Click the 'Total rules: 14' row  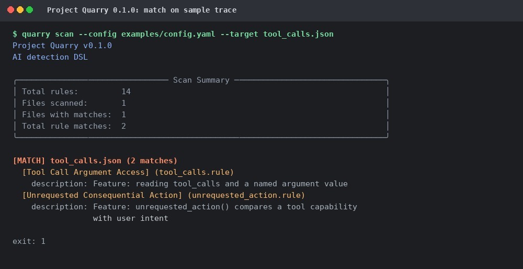76,92
